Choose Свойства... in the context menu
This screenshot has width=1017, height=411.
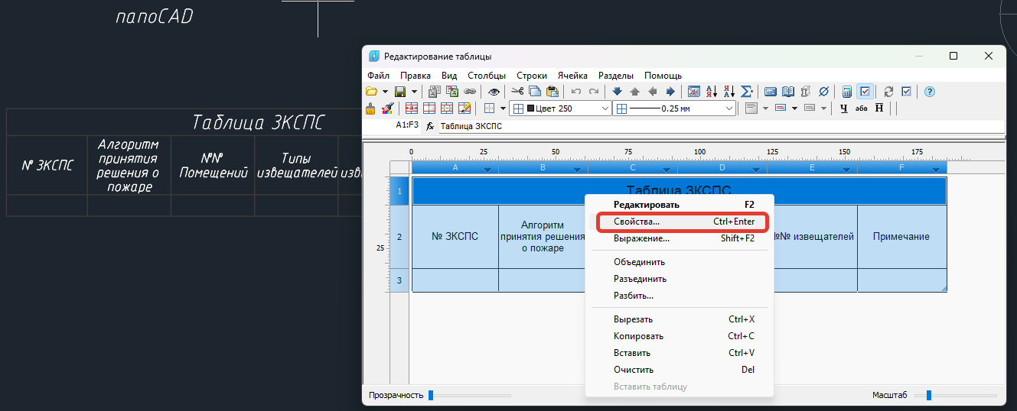click(x=637, y=222)
